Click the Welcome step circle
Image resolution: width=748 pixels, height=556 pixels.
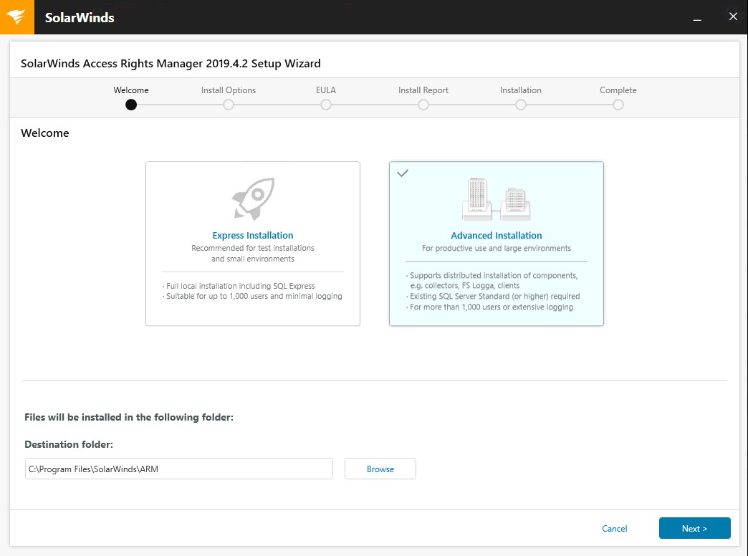(x=131, y=105)
